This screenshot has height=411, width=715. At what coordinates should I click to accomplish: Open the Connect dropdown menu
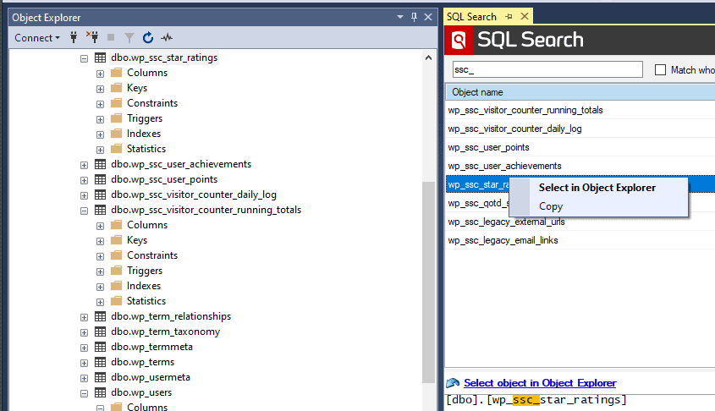click(37, 38)
